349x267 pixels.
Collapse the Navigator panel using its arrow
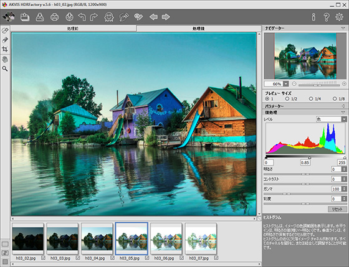pos(343,28)
